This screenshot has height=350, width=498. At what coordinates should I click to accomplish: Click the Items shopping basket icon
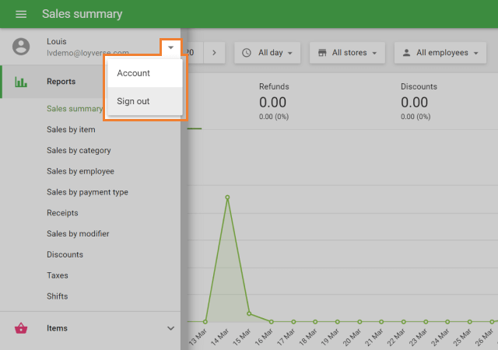tap(21, 328)
